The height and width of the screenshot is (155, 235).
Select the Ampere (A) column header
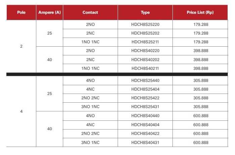pyautogui.click(x=49, y=12)
